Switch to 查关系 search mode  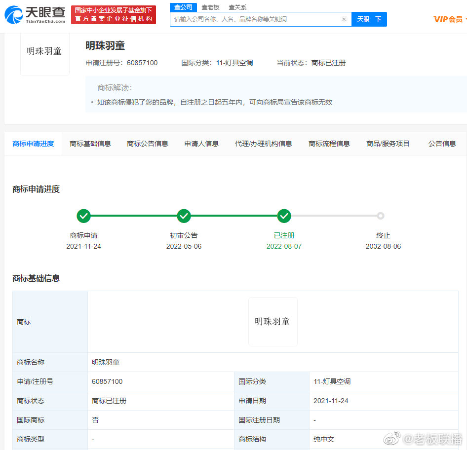(x=237, y=7)
